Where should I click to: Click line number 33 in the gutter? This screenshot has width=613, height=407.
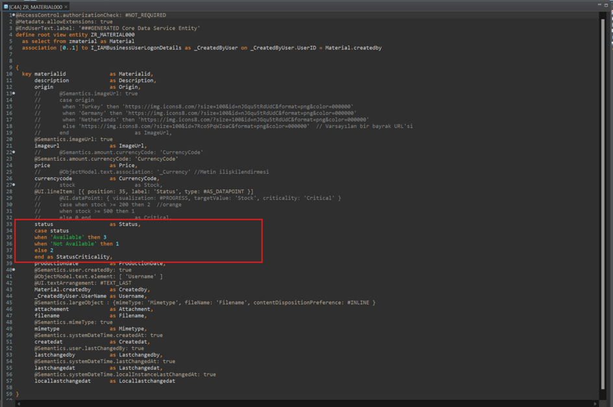(x=9, y=224)
